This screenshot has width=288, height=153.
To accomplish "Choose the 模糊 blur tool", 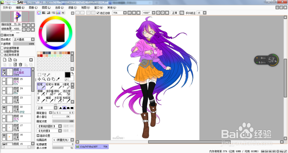I will pyautogui.click(x=41, y=93).
